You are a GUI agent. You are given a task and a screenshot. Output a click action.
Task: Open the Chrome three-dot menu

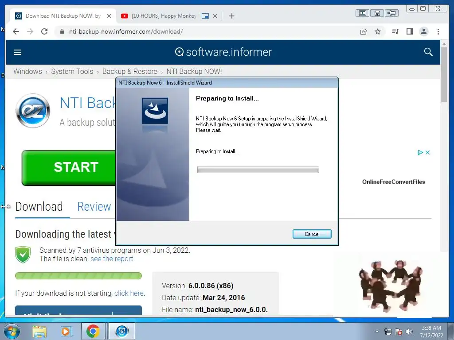[438, 31]
